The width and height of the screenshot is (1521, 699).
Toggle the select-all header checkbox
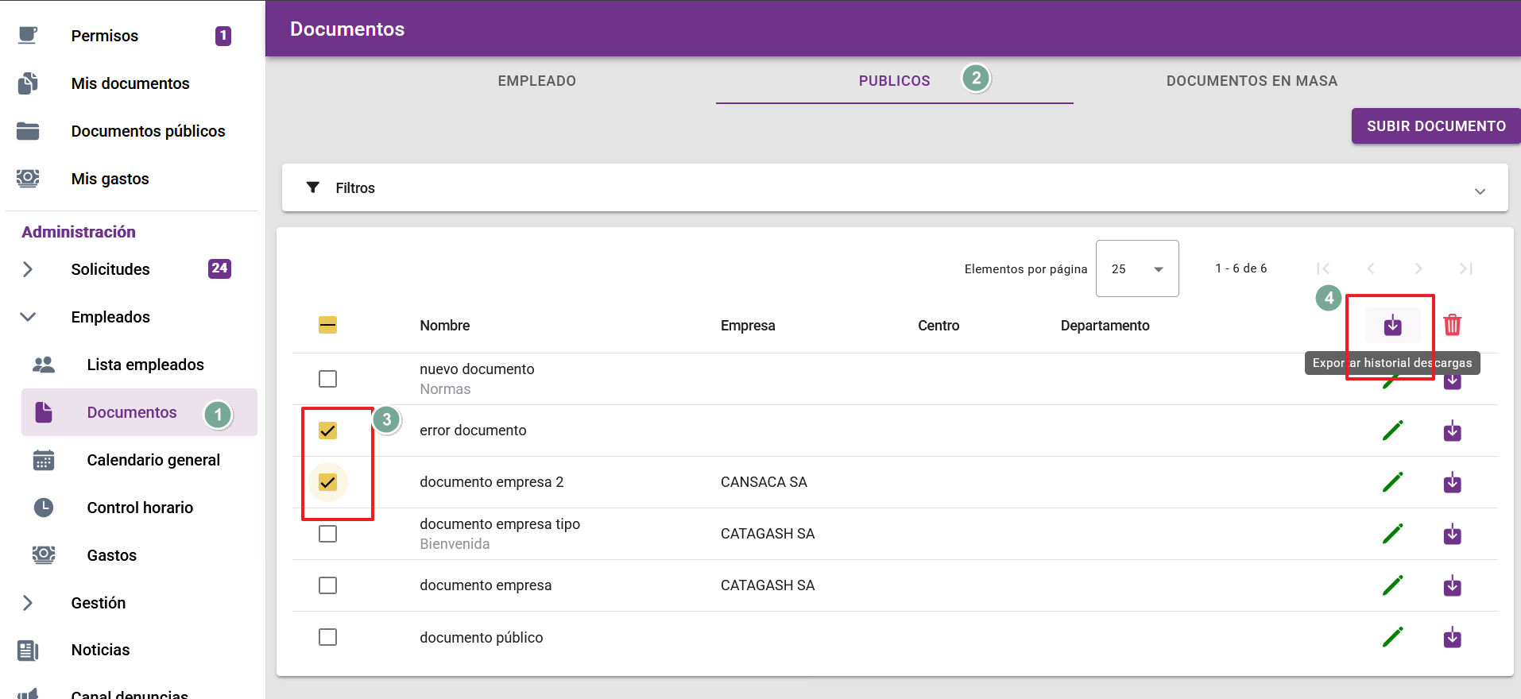click(327, 325)
